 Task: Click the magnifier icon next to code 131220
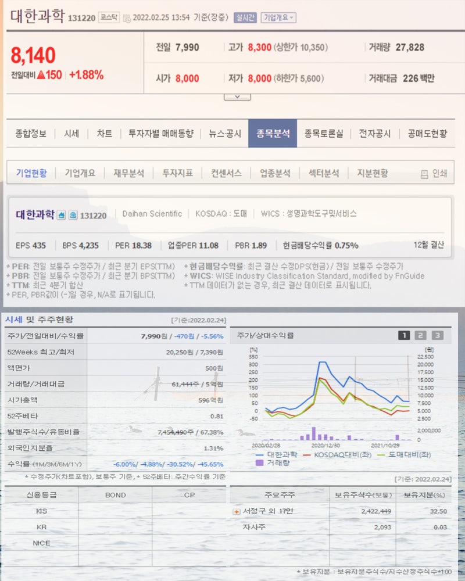tap(73, 214)
